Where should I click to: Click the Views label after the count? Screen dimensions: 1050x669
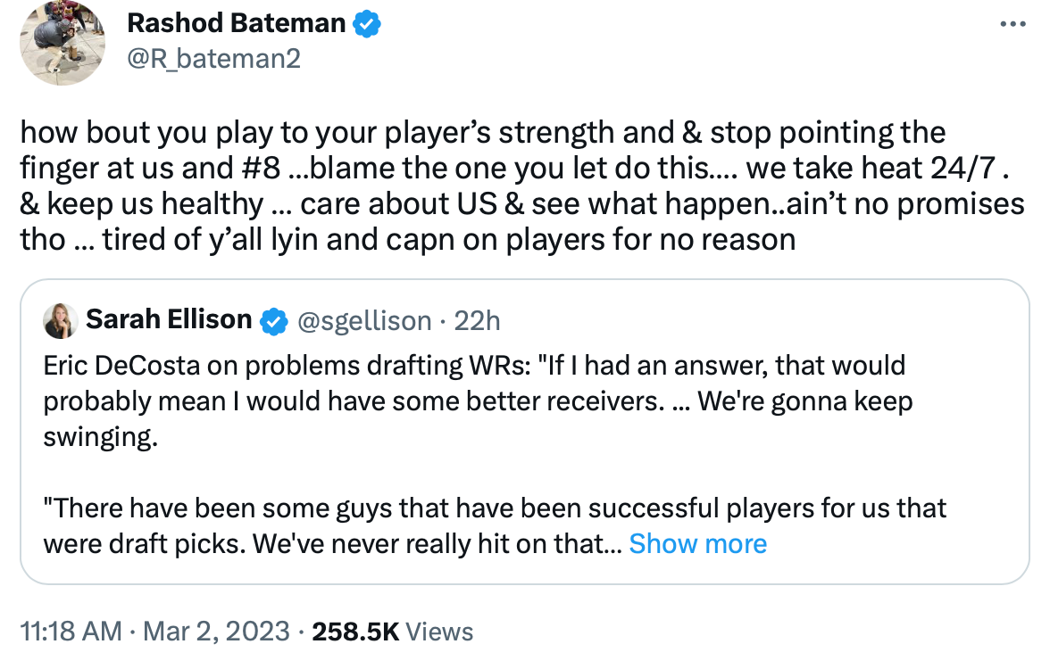click(439, 632)
